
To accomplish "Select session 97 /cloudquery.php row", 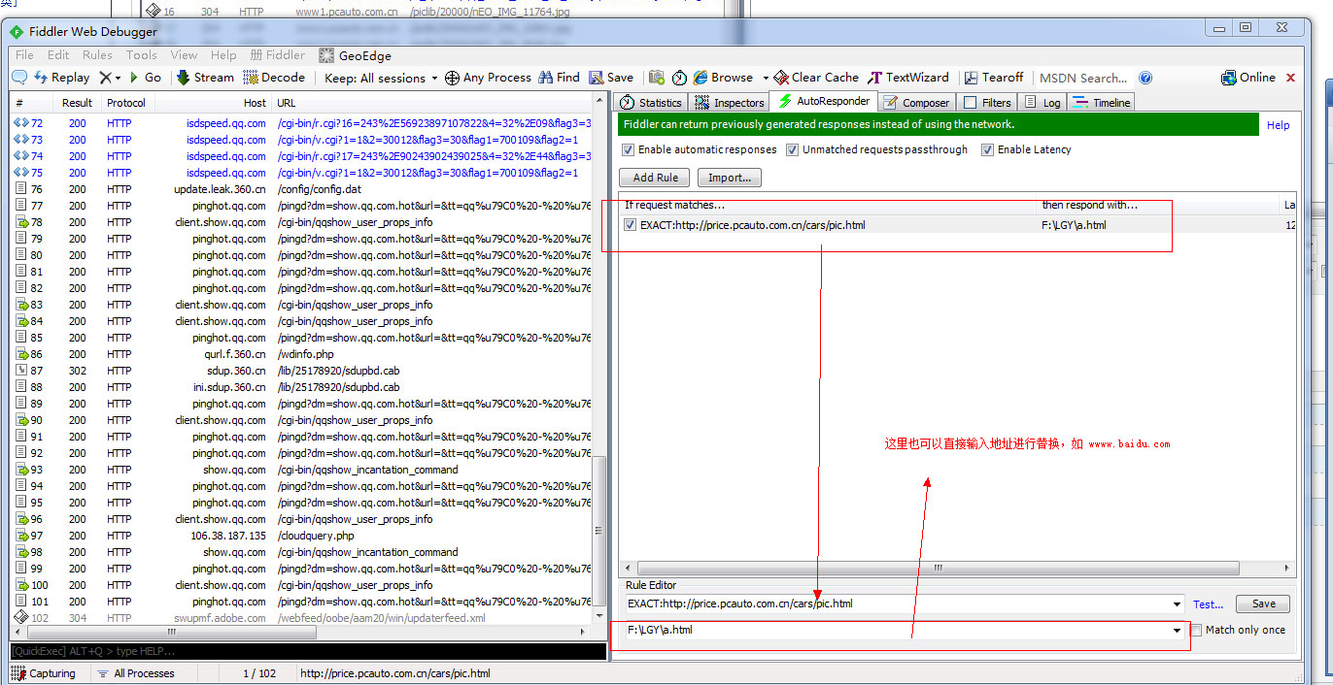I will pos(301,536).
